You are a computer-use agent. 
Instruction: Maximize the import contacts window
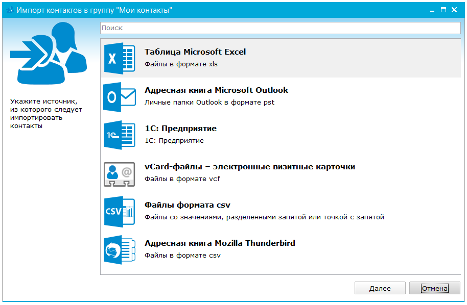click(443, 9)
